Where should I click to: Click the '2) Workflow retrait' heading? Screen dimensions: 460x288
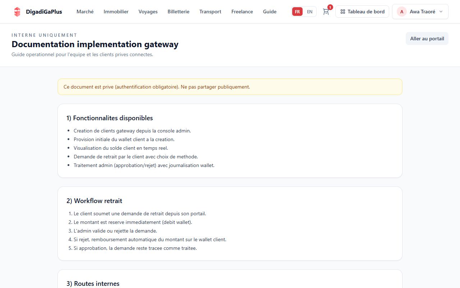pyautogui.click(x=94, y=201)
